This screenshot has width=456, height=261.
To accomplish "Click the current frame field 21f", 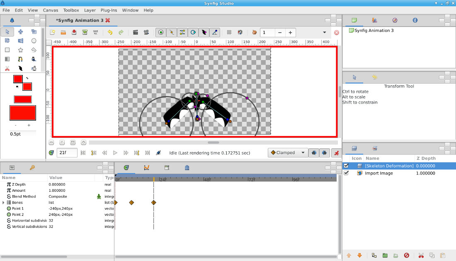I will [x=67, y=153].
